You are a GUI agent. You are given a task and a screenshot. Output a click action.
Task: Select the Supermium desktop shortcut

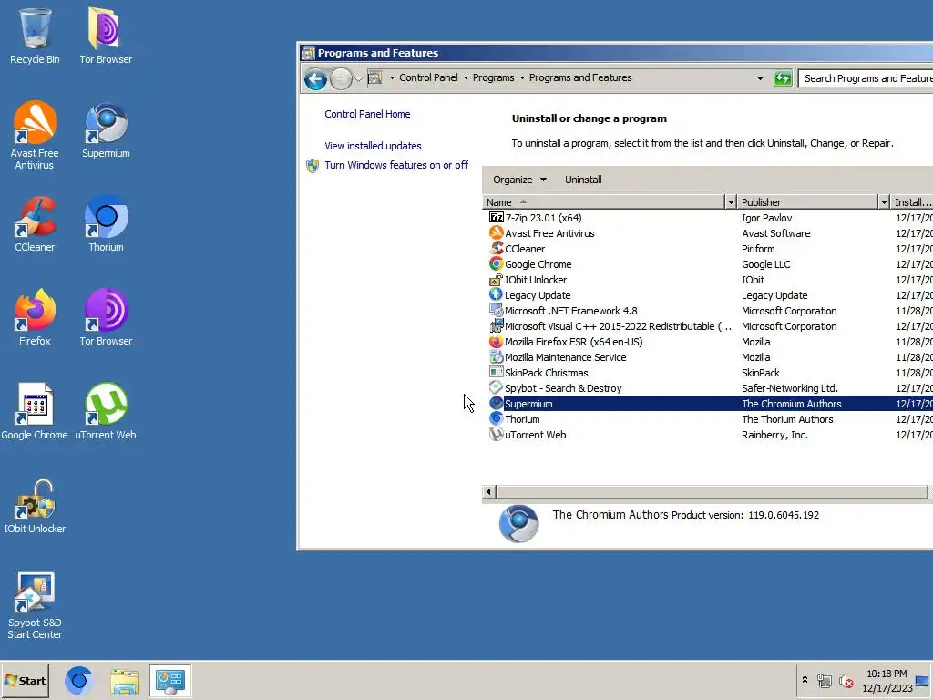[106, 129]
